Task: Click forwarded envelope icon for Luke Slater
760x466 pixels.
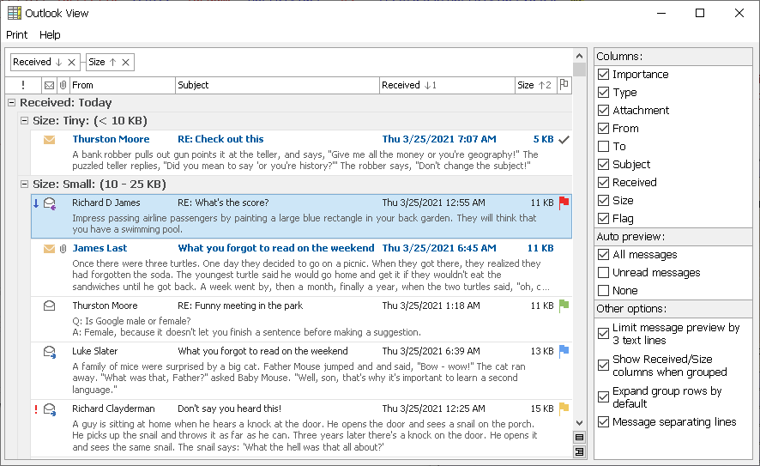Action: tap(50, 352)
